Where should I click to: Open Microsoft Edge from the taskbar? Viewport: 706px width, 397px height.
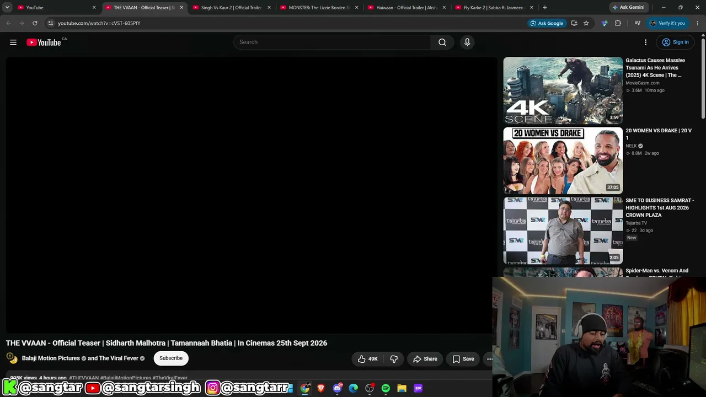click(x=354, y=388)
